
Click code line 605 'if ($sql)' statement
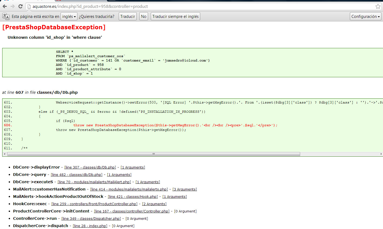click(x=65, y=121)
